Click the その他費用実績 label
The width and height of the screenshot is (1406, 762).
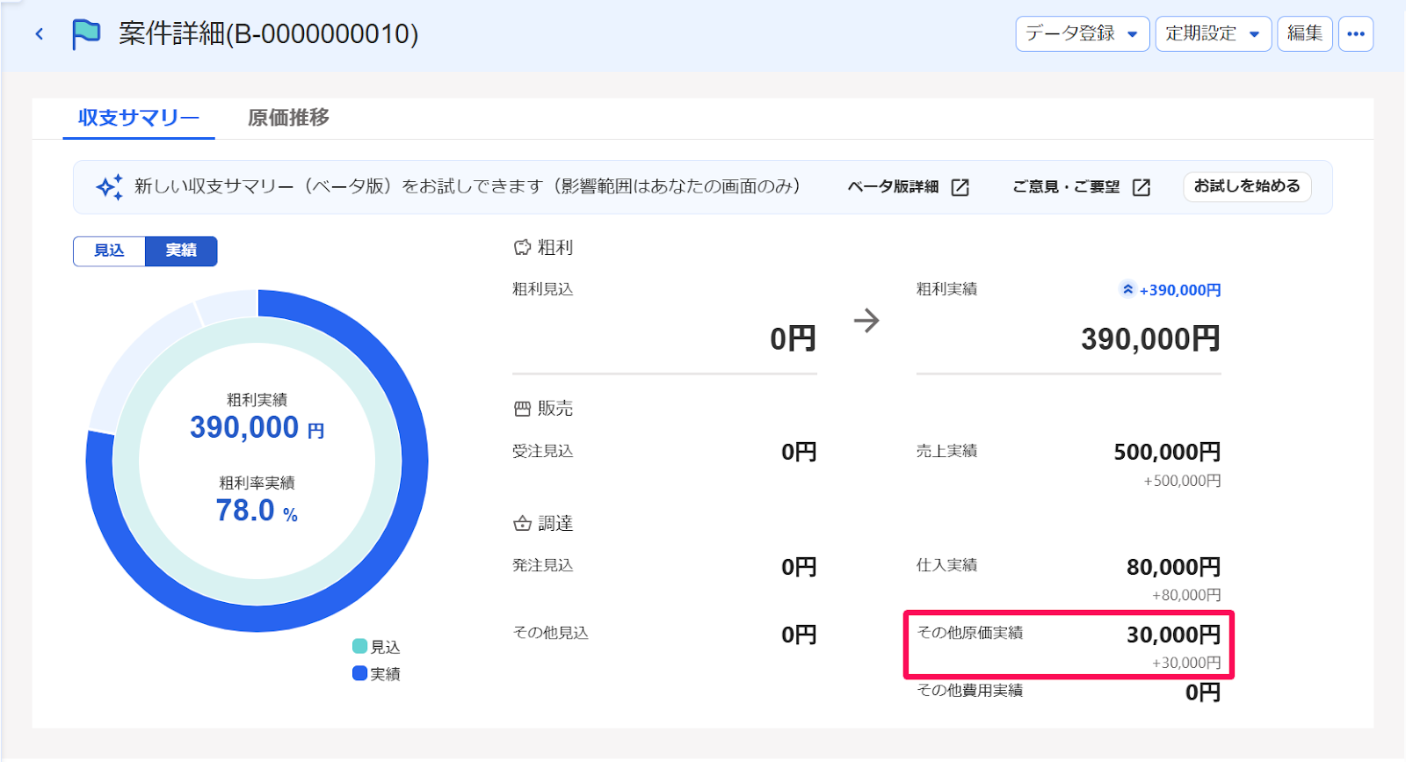point(970,691)
